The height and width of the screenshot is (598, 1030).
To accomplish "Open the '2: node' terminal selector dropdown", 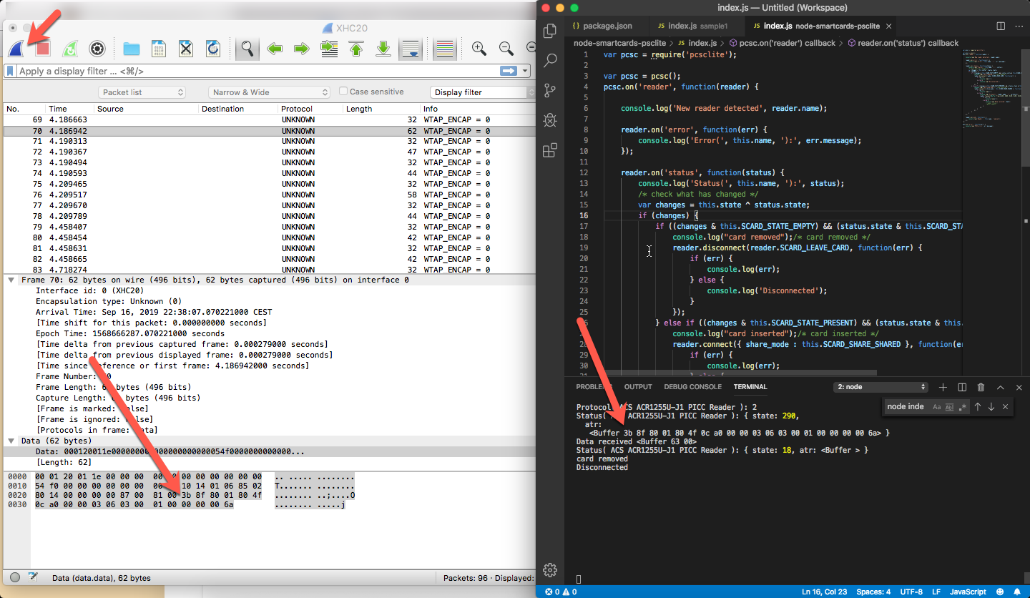I will [x=881, y=387].
